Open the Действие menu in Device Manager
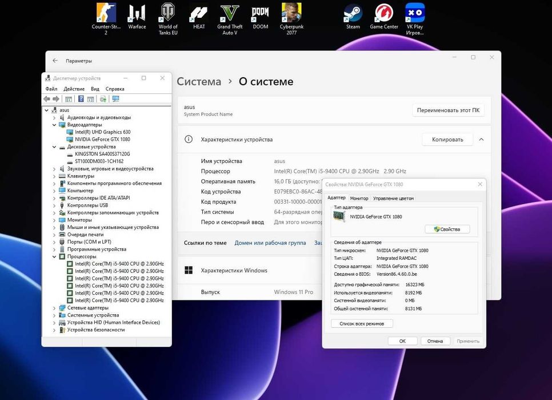 (x=74, y=89)
